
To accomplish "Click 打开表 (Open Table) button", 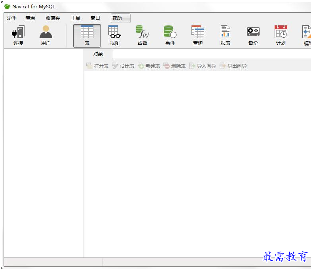I will pyautogui.click(x=97, y=66).
